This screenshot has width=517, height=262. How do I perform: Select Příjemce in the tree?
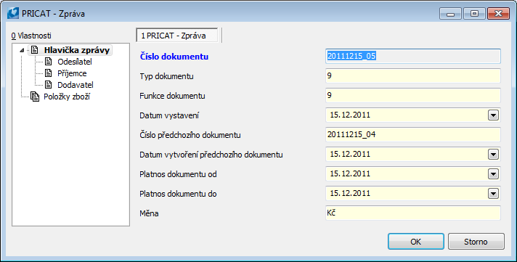72,73
